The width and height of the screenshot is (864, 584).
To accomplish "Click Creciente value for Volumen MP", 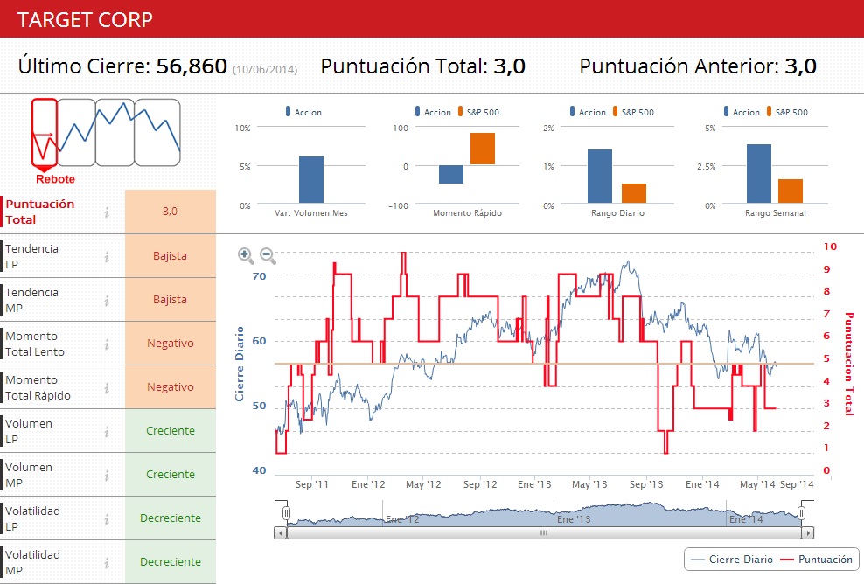I will coord(171,475).
